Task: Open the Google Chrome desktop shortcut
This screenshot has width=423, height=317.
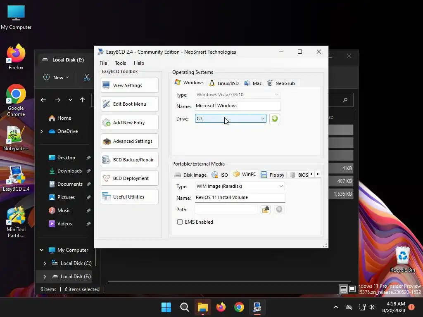Action: pos(16,100)
